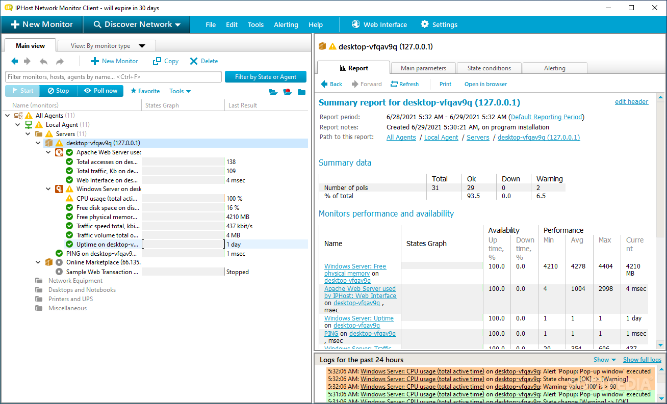Click Show full logs link
667x404 pixels.
[x=642, y=360]
